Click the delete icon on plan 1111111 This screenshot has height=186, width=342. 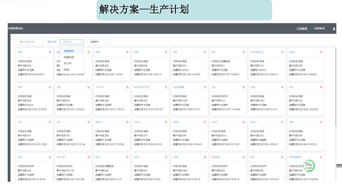[x=127, y=87]
